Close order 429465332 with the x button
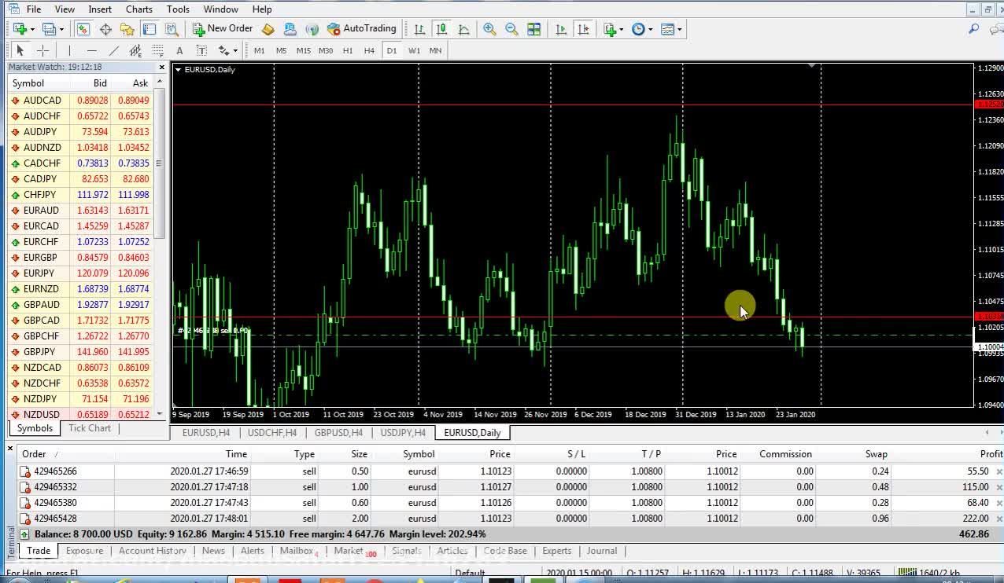1004x583 pixels. click(999, 487)
